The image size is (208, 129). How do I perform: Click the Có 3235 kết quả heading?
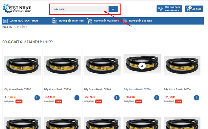click(27, 42)
